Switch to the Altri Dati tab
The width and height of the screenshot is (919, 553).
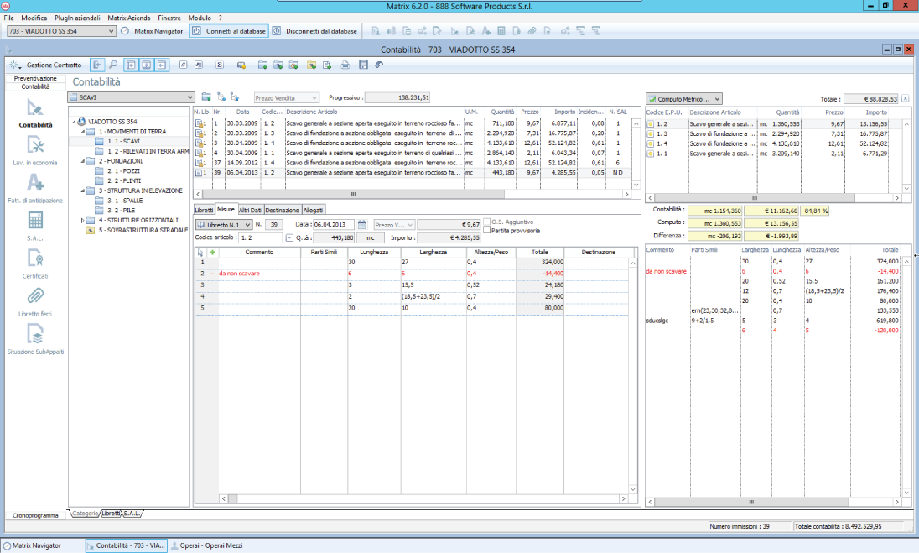(x=250, y=210)
